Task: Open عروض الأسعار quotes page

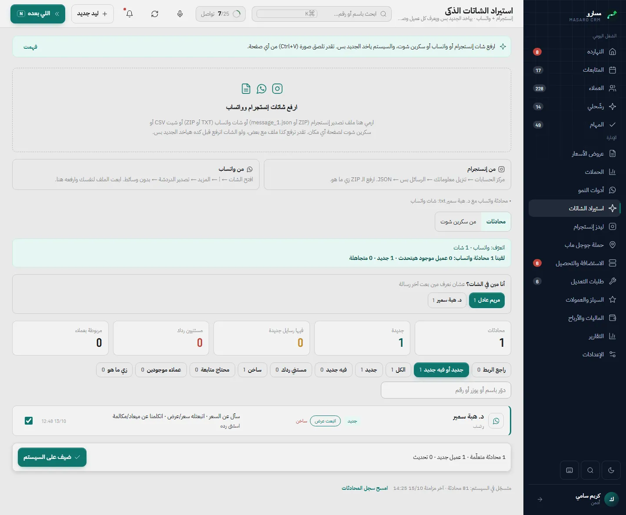Action: coord(574,153)
